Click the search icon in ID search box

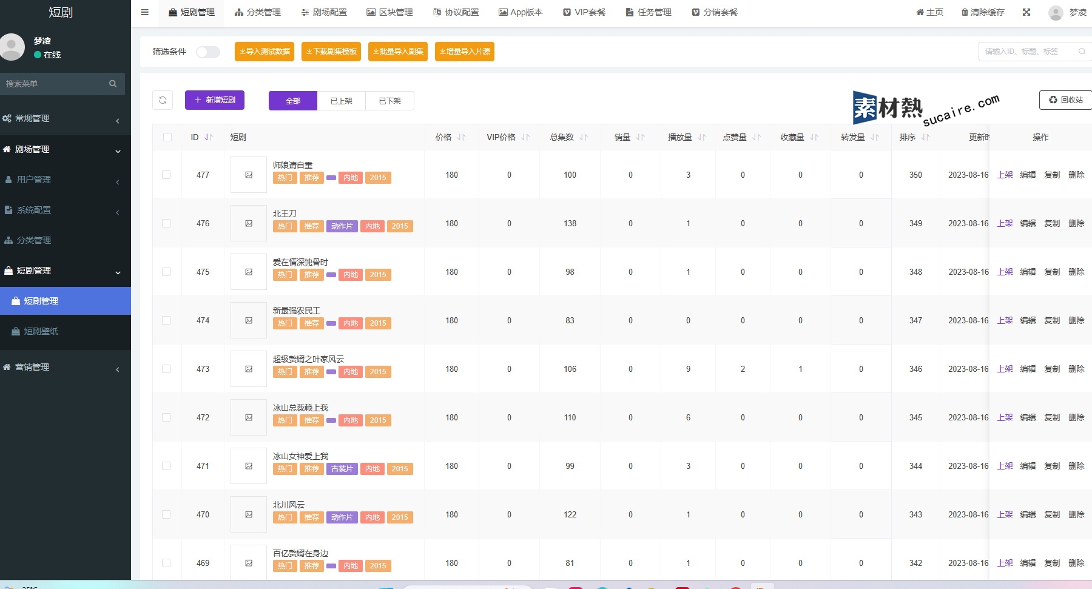pos(1082,52)
